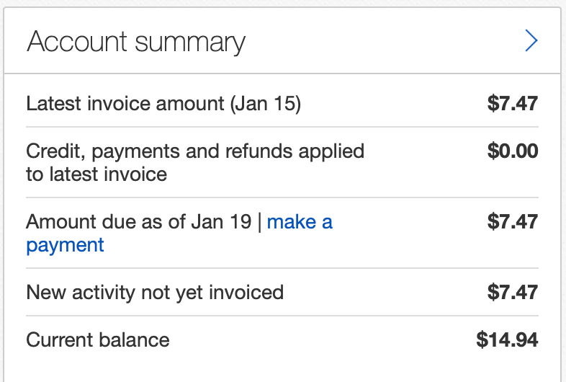
Task: Select the $7.47 amount due value
Action: tap(512, 221)
